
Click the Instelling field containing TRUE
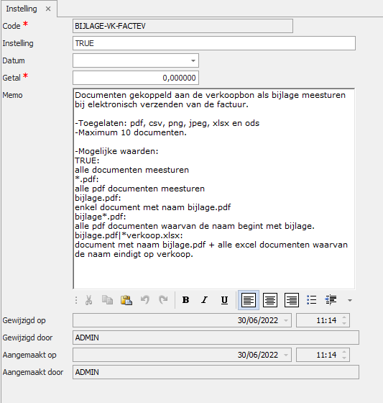coord(214,43)
